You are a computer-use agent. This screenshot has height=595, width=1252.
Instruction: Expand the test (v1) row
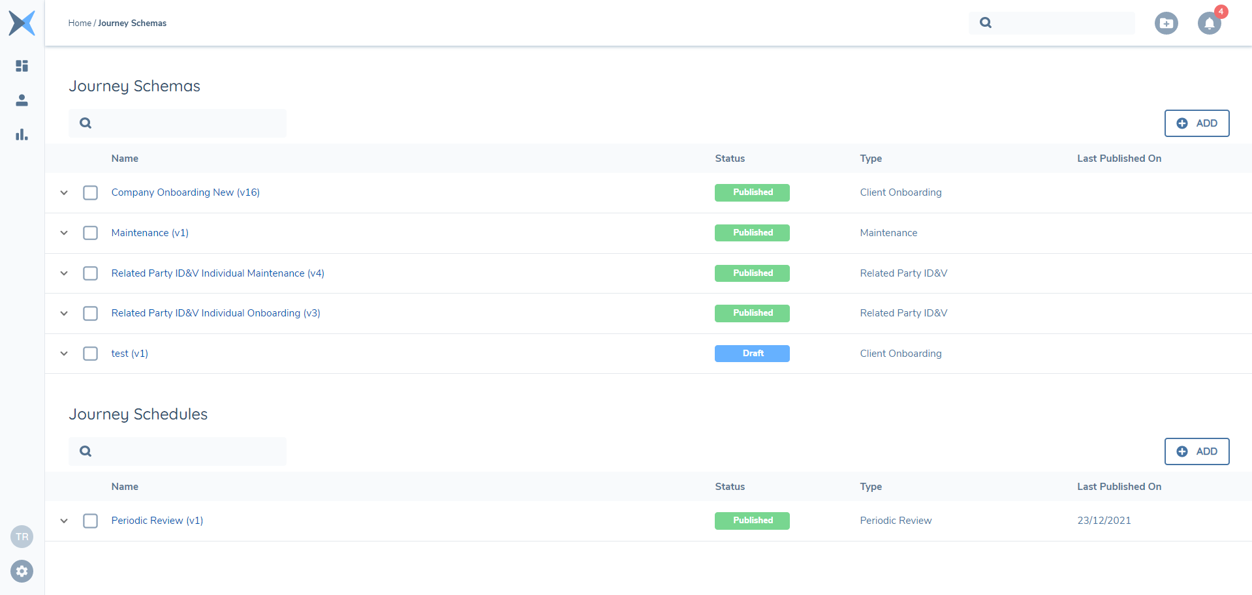(64, 354)
